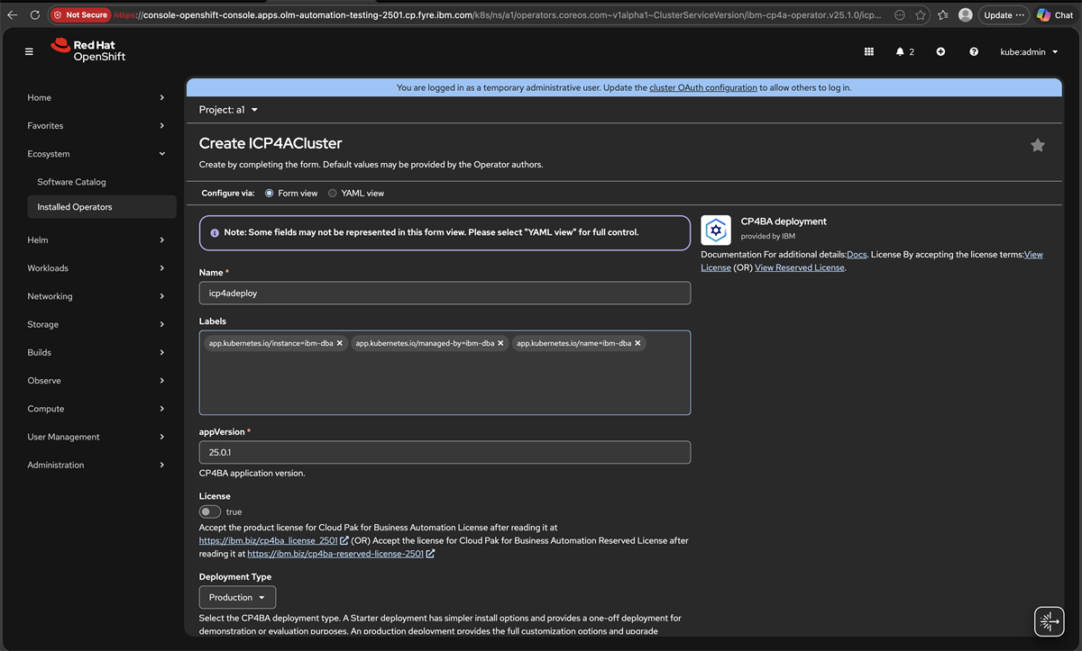The height and width of the screenshot is (651, 1082).
Task: Expand the Workloads navigation section
Action: click(x=96, y=267)
